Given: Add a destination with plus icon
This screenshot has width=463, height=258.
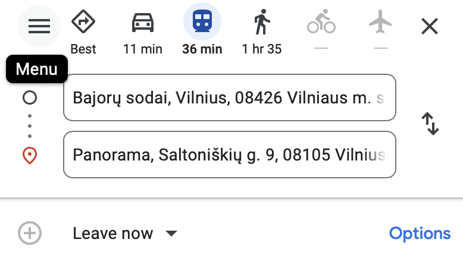Looking at the screenshot, I should pyautogui.click(x=30, y=233).
